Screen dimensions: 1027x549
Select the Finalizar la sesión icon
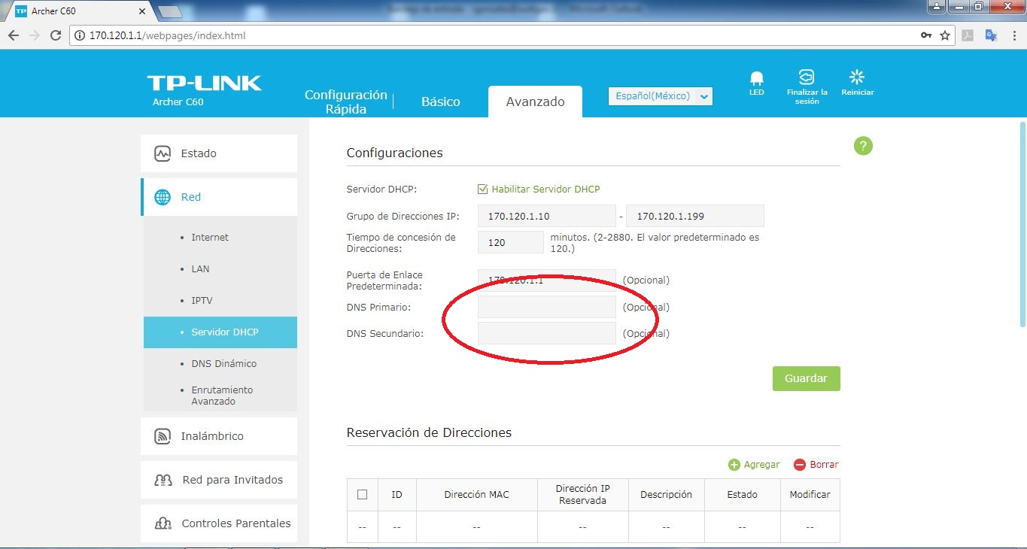coord(806,77)
